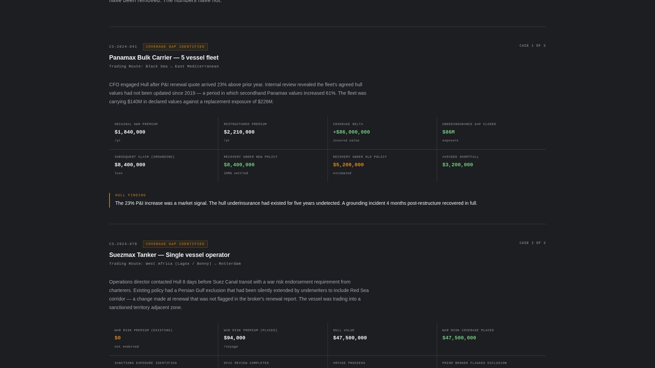Click the case ID CS-2024-041

[123, 47]
